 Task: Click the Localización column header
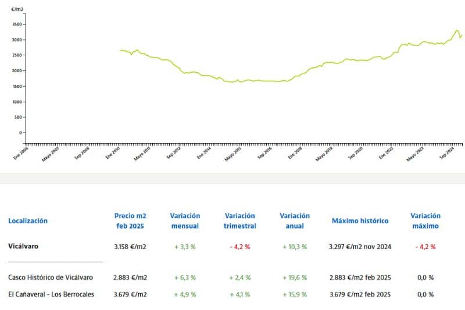[x=28, y=221]
